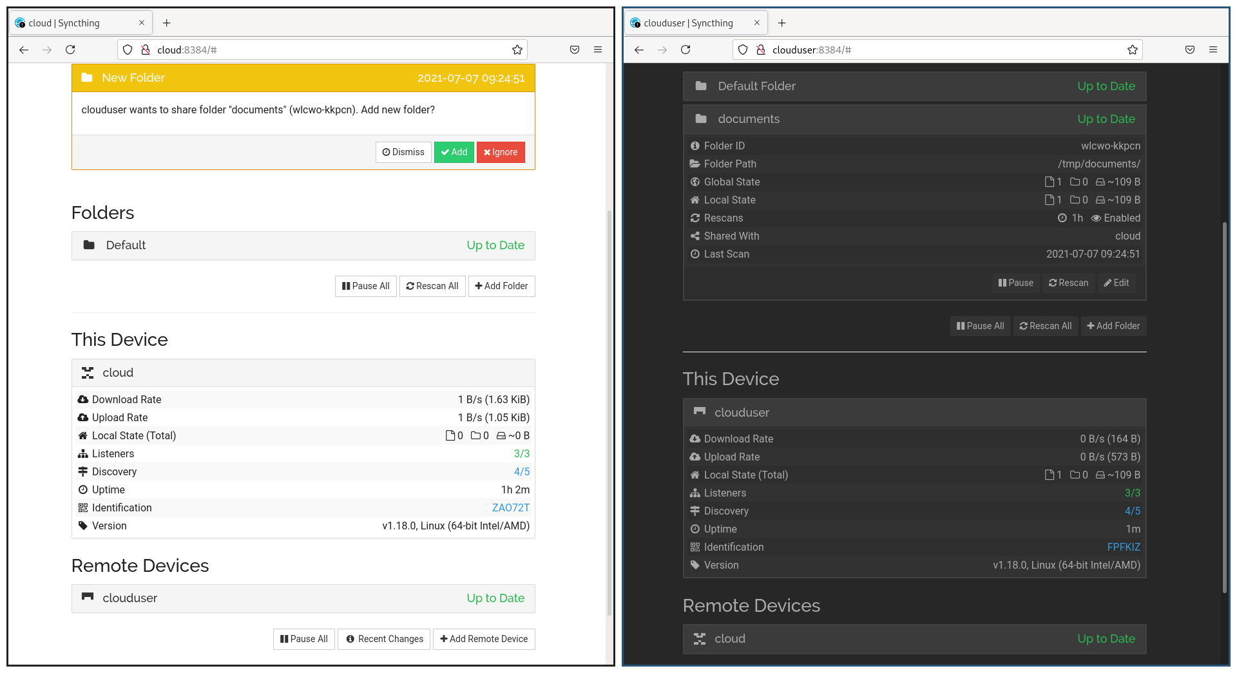Open Add Folder dialog in clouduser window

[1113, 326]
